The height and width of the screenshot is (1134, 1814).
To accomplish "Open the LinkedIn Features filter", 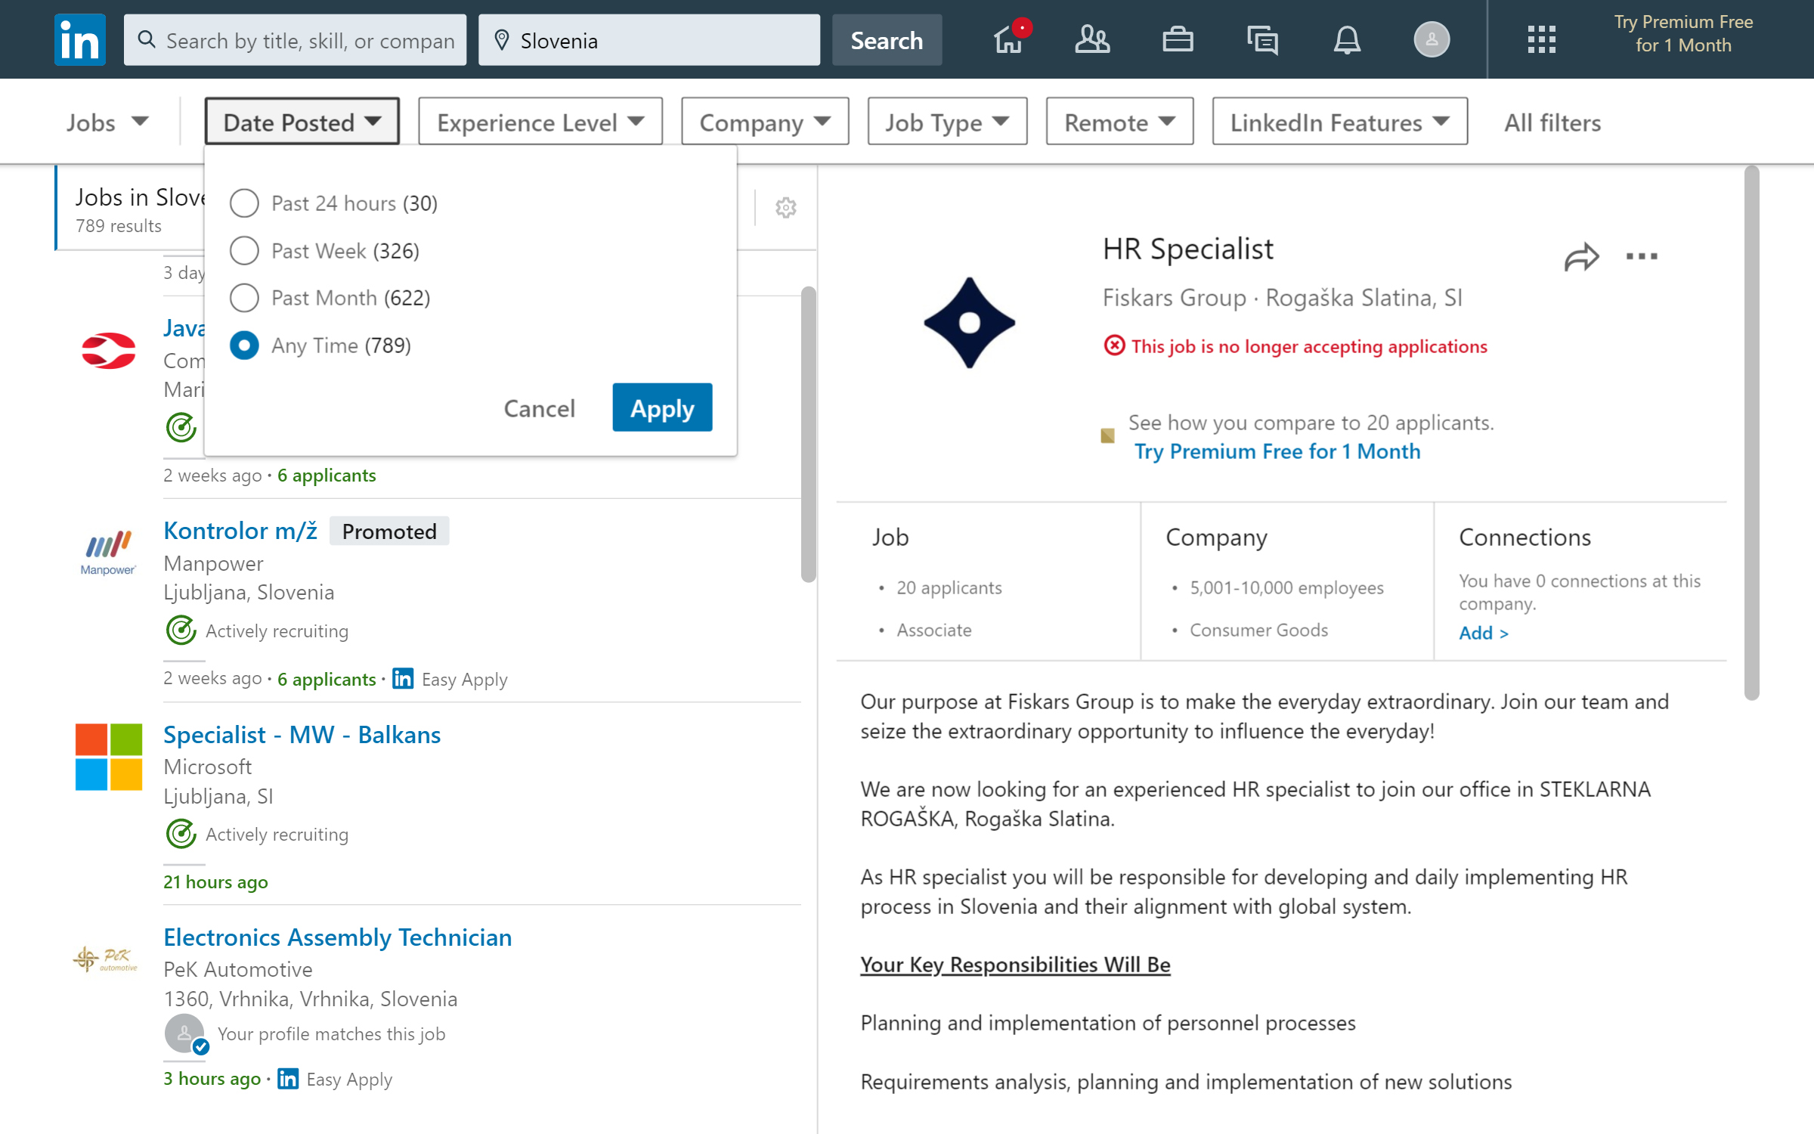I will [1340, 122].
